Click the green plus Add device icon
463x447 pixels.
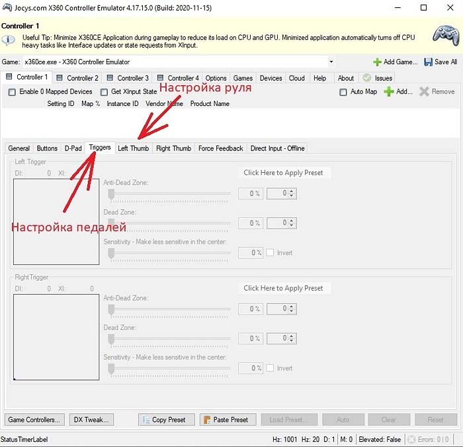click(389, 91)
